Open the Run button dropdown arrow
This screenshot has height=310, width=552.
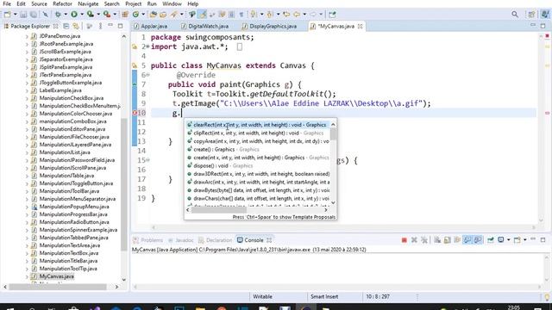pos(82,15)
